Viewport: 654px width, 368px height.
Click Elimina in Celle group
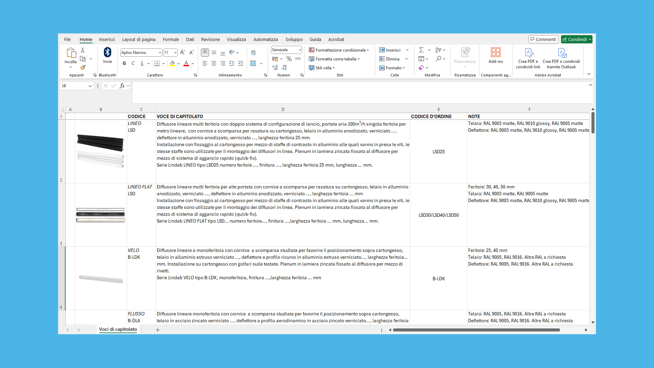pos(390,59)
